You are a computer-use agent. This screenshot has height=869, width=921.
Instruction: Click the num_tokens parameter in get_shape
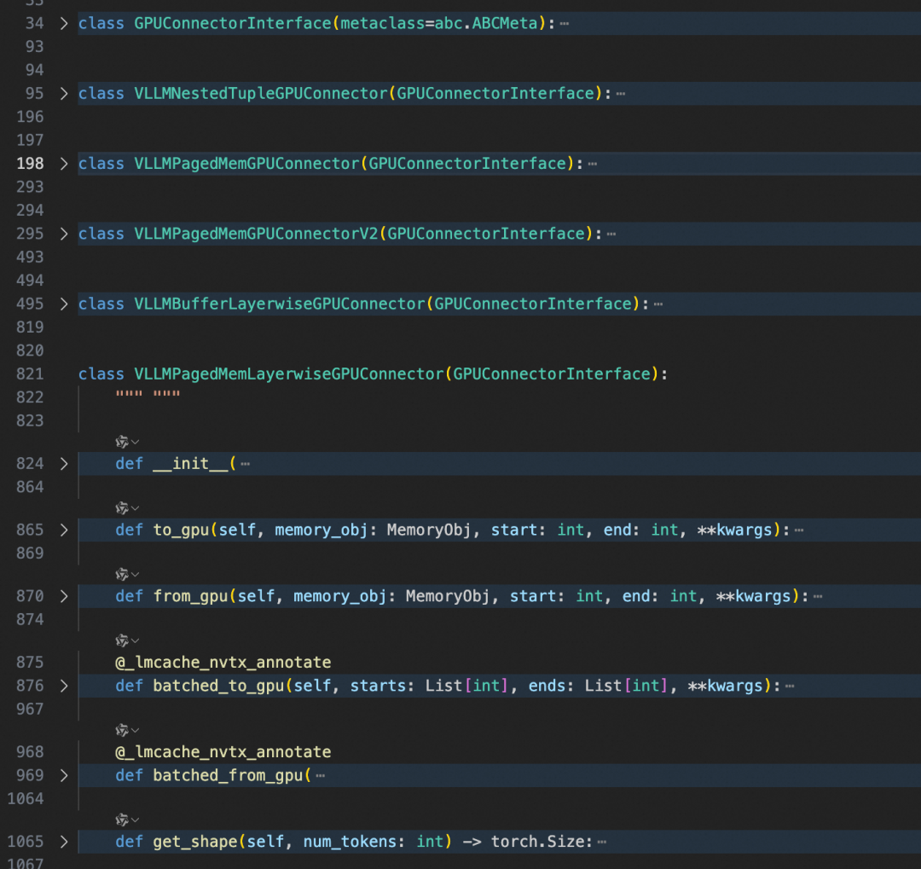click(350, 842)
